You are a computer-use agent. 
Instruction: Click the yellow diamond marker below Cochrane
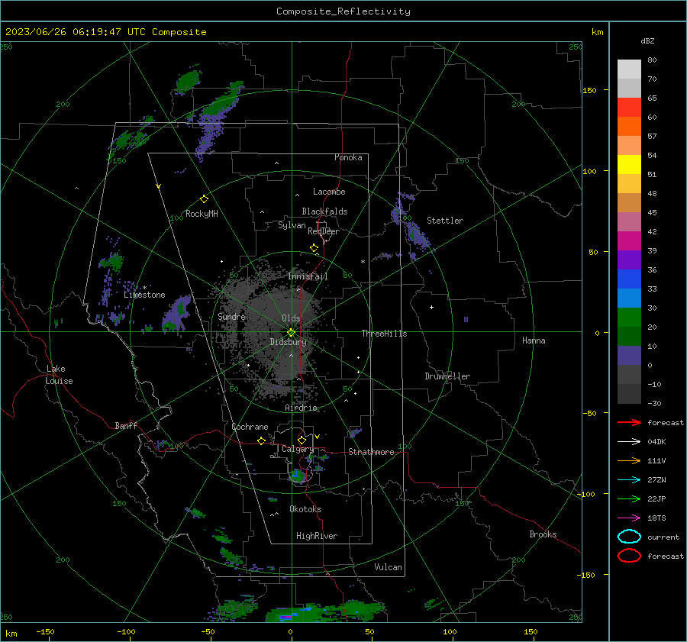coord(261,440)
